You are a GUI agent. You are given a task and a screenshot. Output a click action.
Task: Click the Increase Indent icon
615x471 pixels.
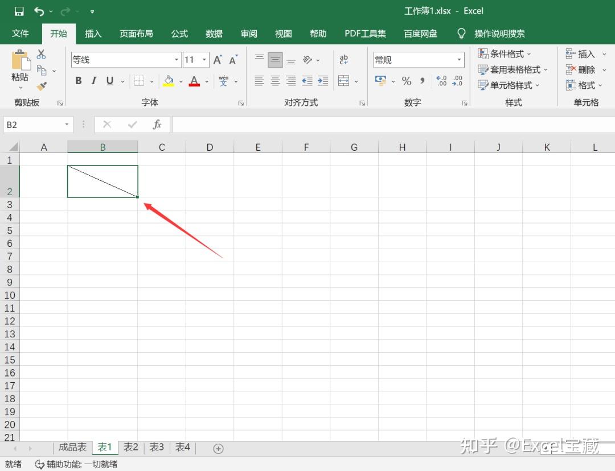[323, 81]
